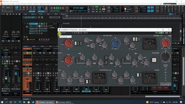Toggle low band EQ shape switch beside LINE
This screenshot has width=185, height=104.
pyautogui.click(x=77, y=60)
